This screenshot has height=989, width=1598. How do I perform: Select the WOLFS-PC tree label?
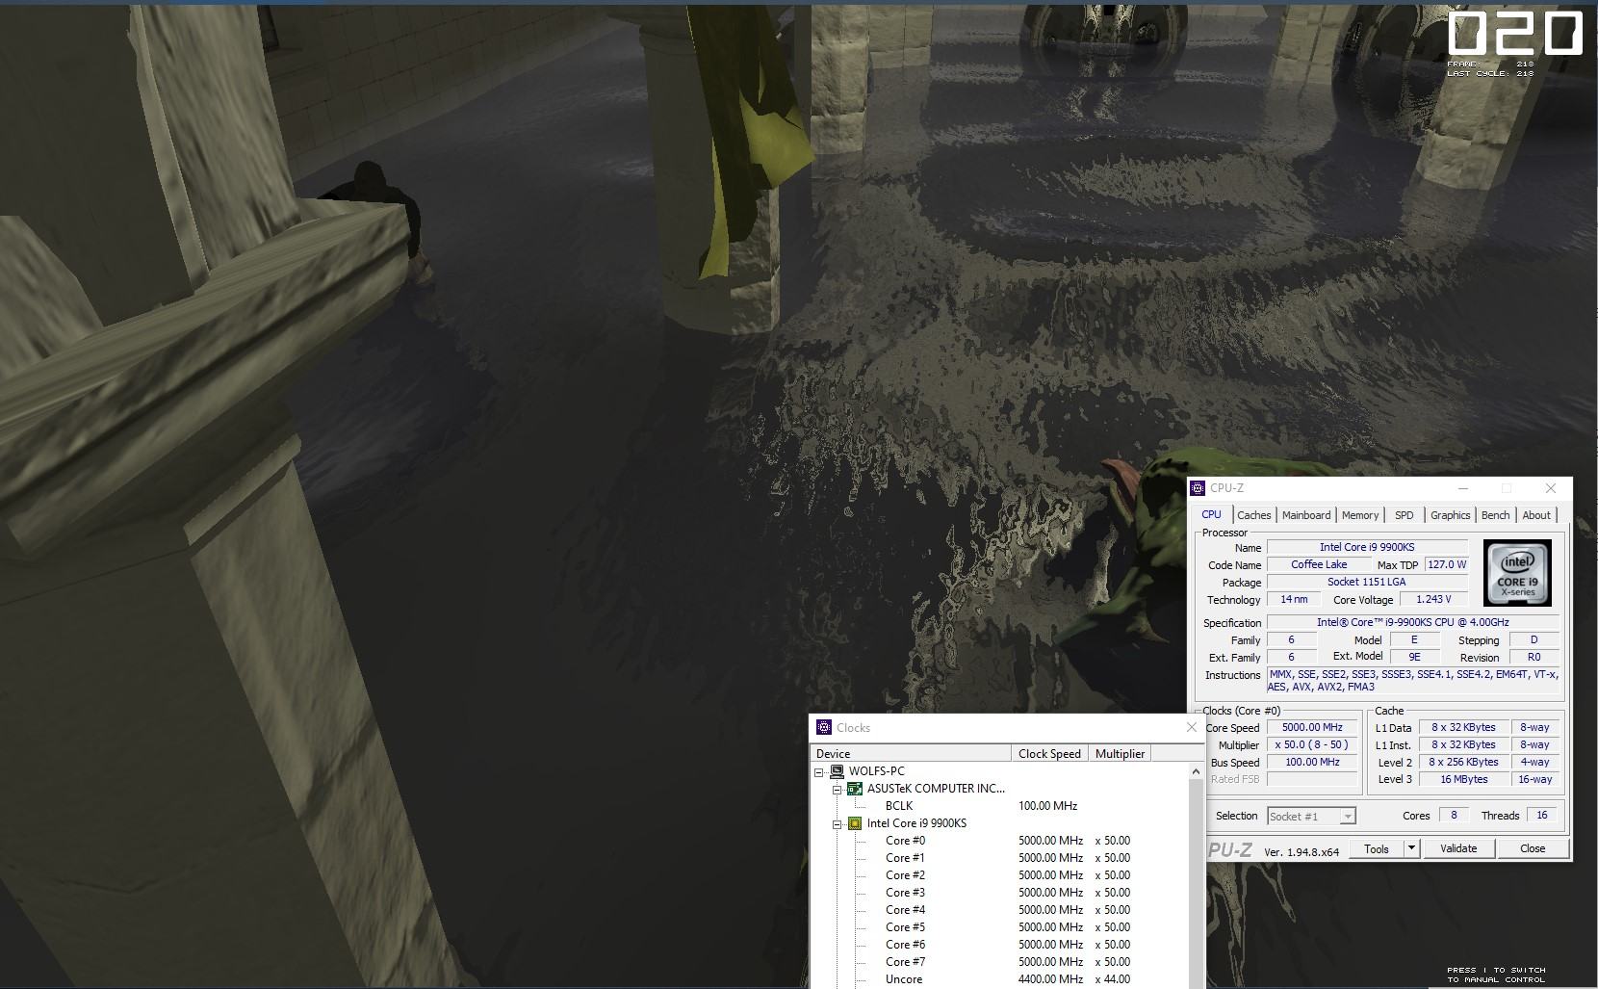pyautogui.click(x=876, y=771)
